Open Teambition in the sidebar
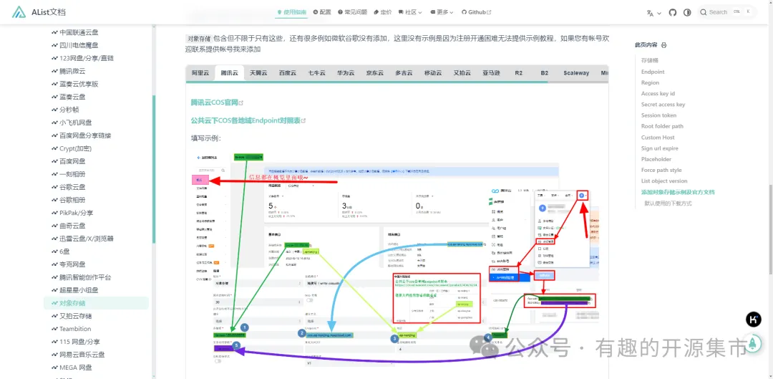This screenshot has height=379, width=773. (x=75, y=329)
